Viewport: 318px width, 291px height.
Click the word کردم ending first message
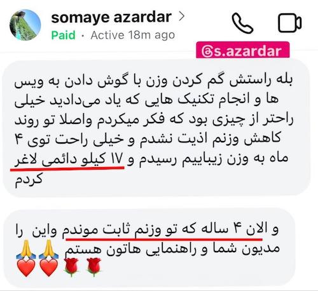[x=29, y=180]
